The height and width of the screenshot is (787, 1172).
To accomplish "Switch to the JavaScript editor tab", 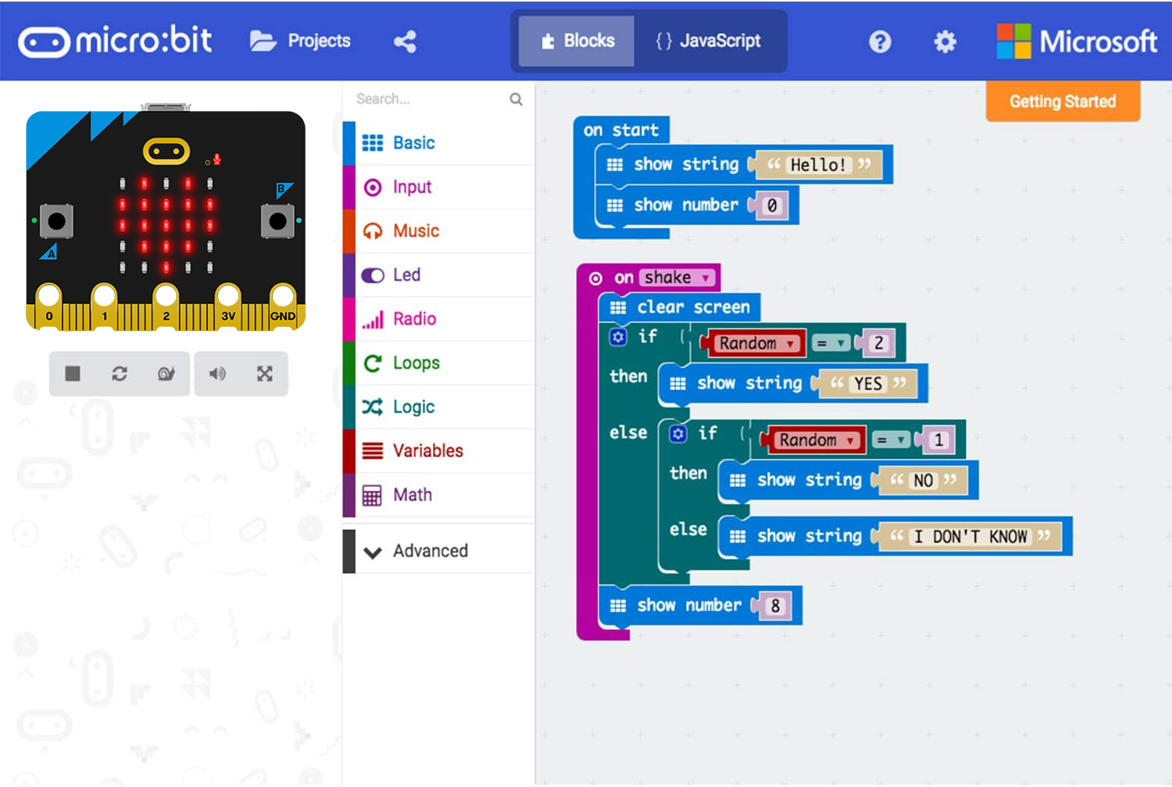I will coord(708,41).
